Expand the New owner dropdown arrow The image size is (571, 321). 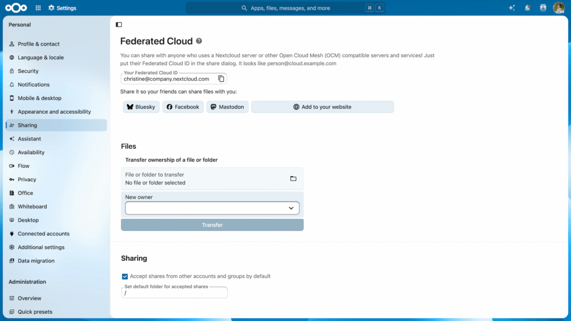[291, 208]
